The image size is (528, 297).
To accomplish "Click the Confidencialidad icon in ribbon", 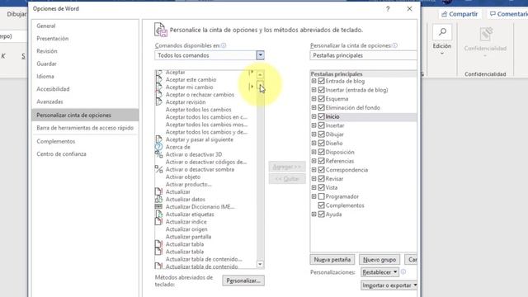I will tap(485, 34).
